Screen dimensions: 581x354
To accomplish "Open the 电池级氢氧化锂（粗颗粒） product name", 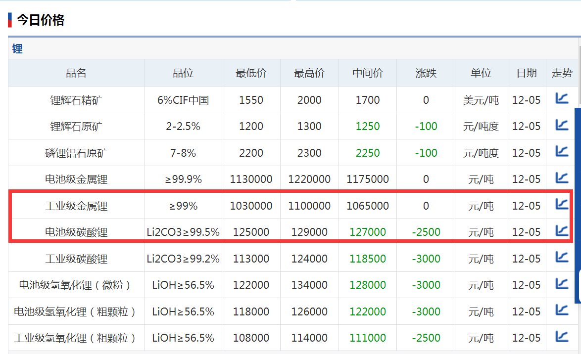I will click(76, 312).
